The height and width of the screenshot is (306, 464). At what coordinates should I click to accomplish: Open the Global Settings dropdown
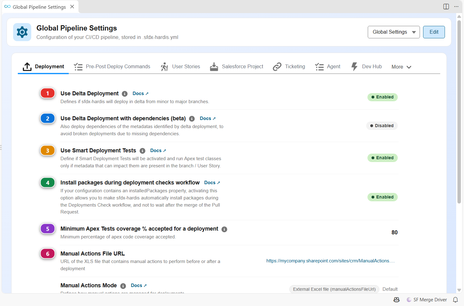(x=394, y=32)
